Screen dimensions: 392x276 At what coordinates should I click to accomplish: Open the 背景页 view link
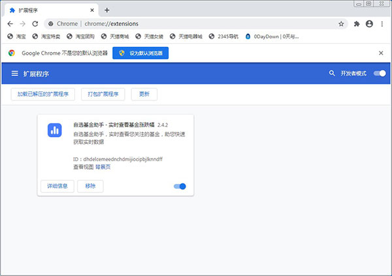(x=103, y=167)
